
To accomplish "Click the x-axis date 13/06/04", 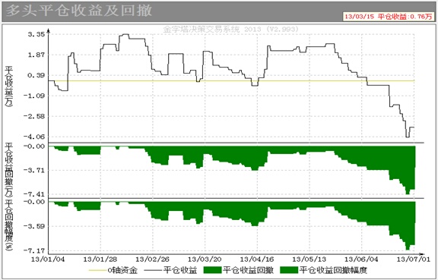I will click(361, 259).
